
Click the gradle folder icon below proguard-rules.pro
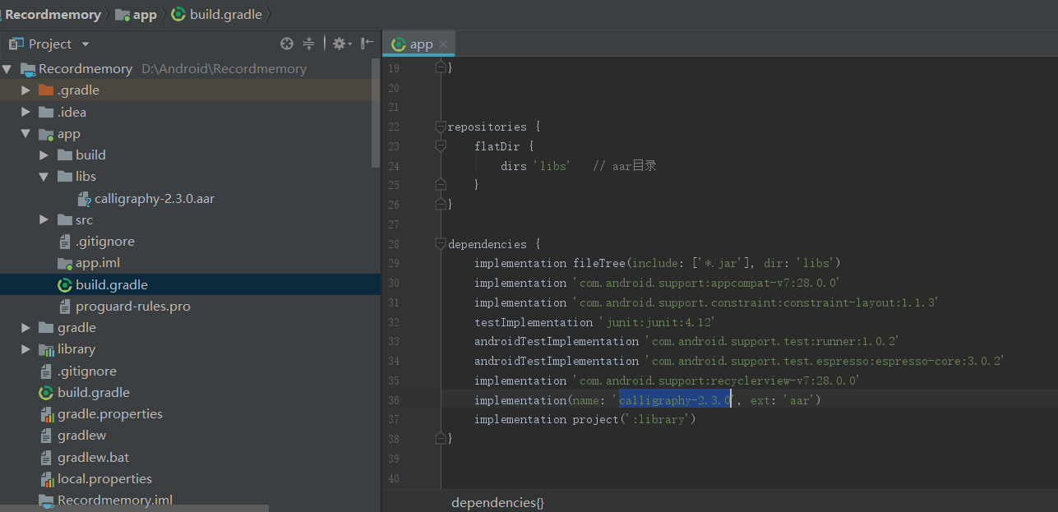46,328
